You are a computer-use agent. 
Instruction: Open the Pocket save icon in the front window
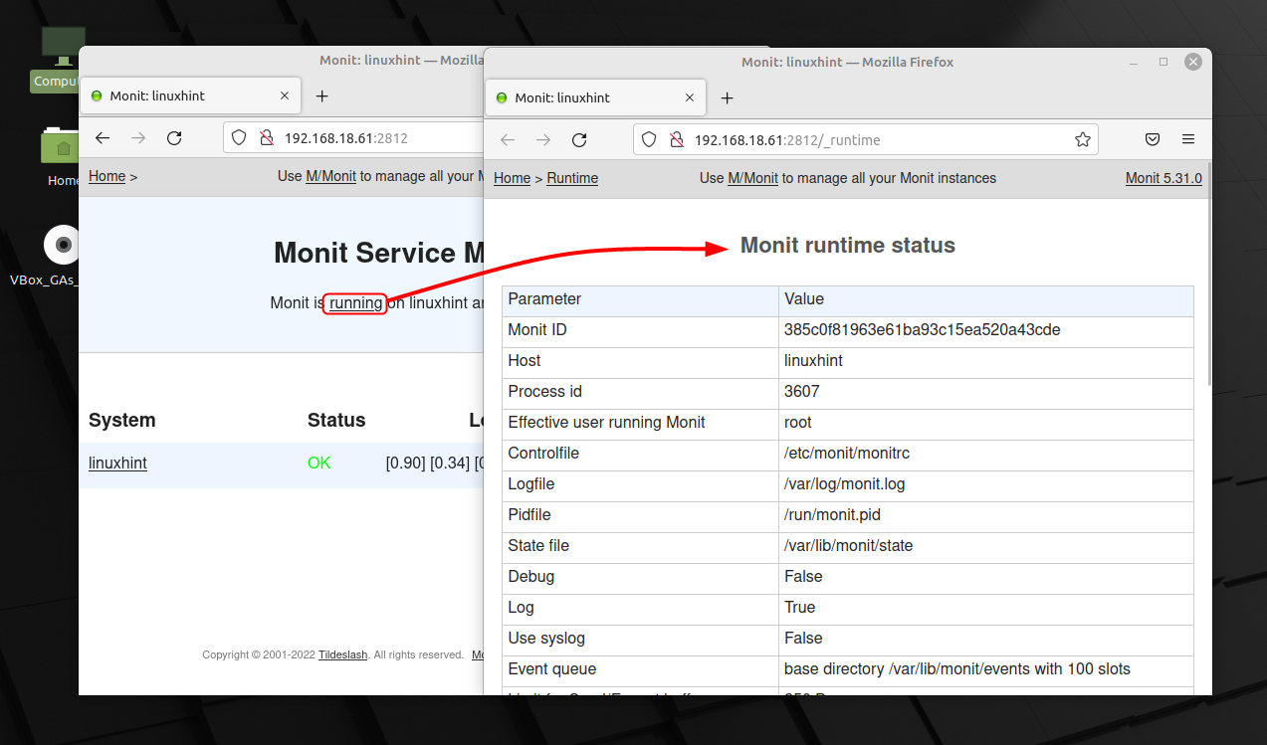tap(1153, 140)
